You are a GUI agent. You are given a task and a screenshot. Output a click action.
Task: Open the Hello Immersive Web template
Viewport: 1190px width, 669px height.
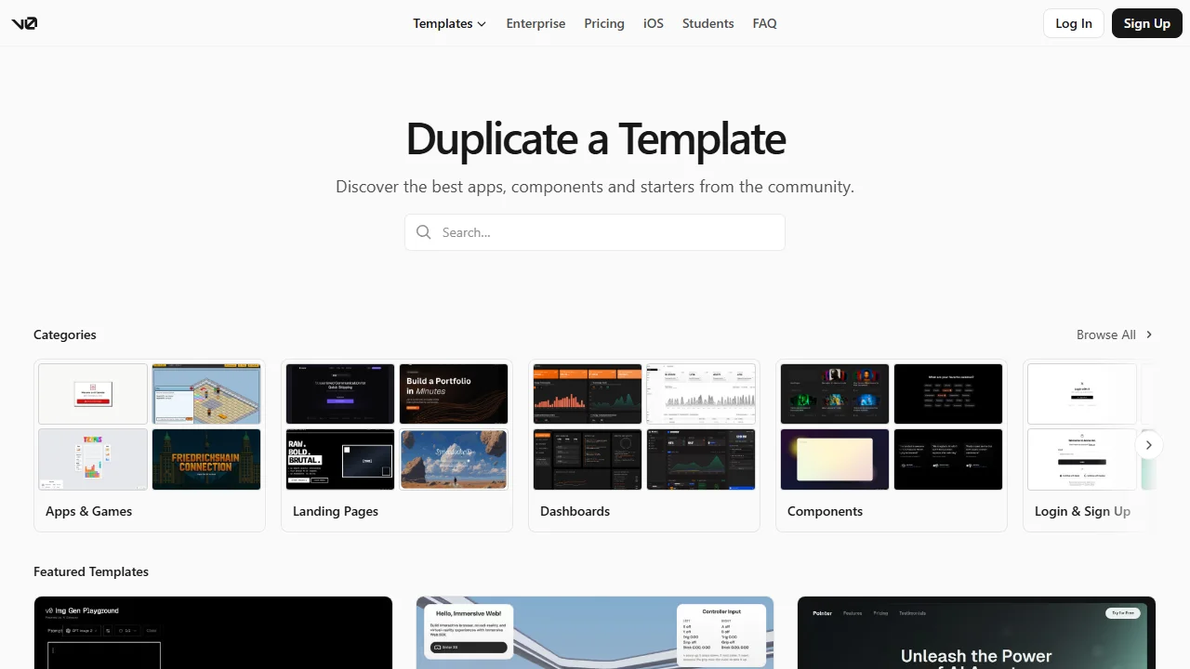point(595,633)
